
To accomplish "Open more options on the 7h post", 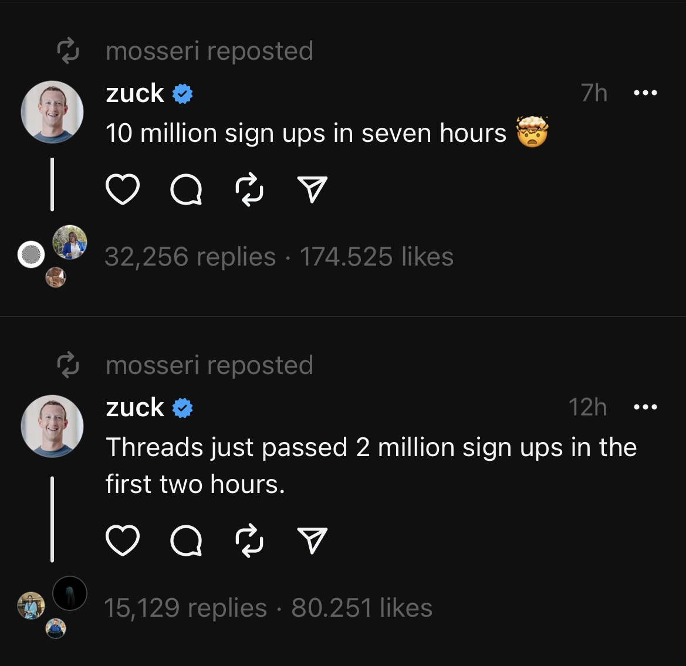I will [646, 93].
